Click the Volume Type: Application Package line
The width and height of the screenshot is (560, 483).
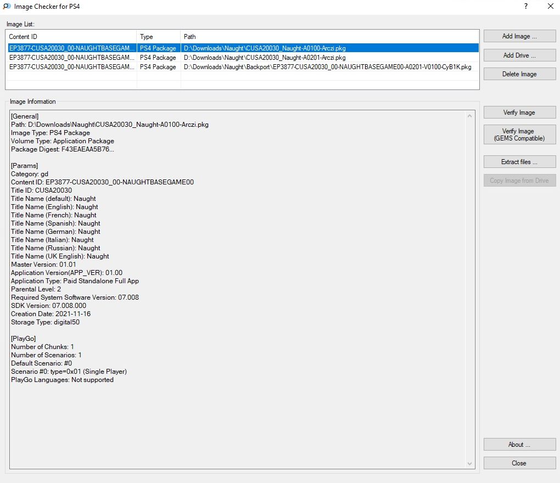63,141
